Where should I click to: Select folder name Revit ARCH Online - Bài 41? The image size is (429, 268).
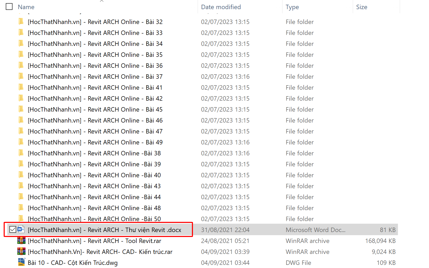95,88
